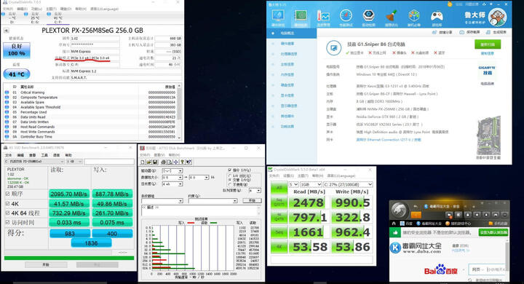Open the transfer size start dropdown in ATTO
Image resolution: width=524 pixels, height=284 pixels.
tap(172, 178)
